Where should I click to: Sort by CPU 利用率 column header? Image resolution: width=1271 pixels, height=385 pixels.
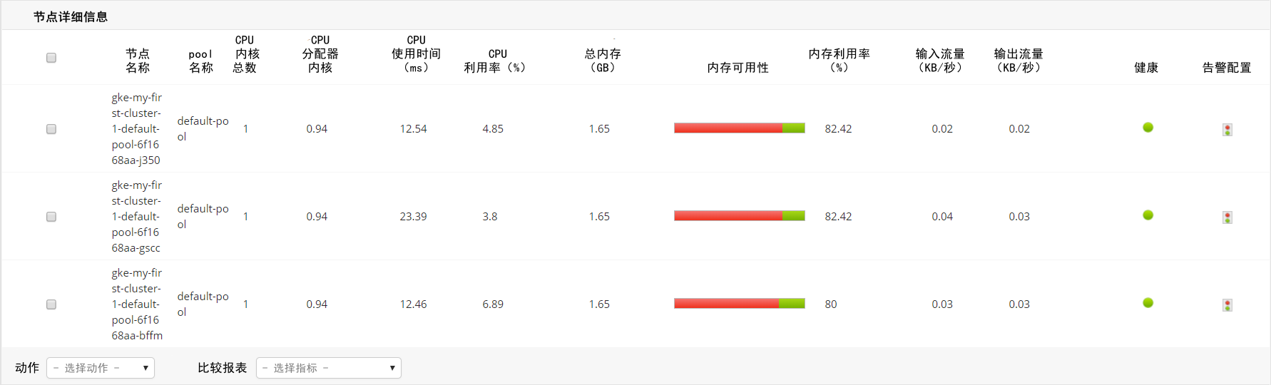[x=495, y=61]
